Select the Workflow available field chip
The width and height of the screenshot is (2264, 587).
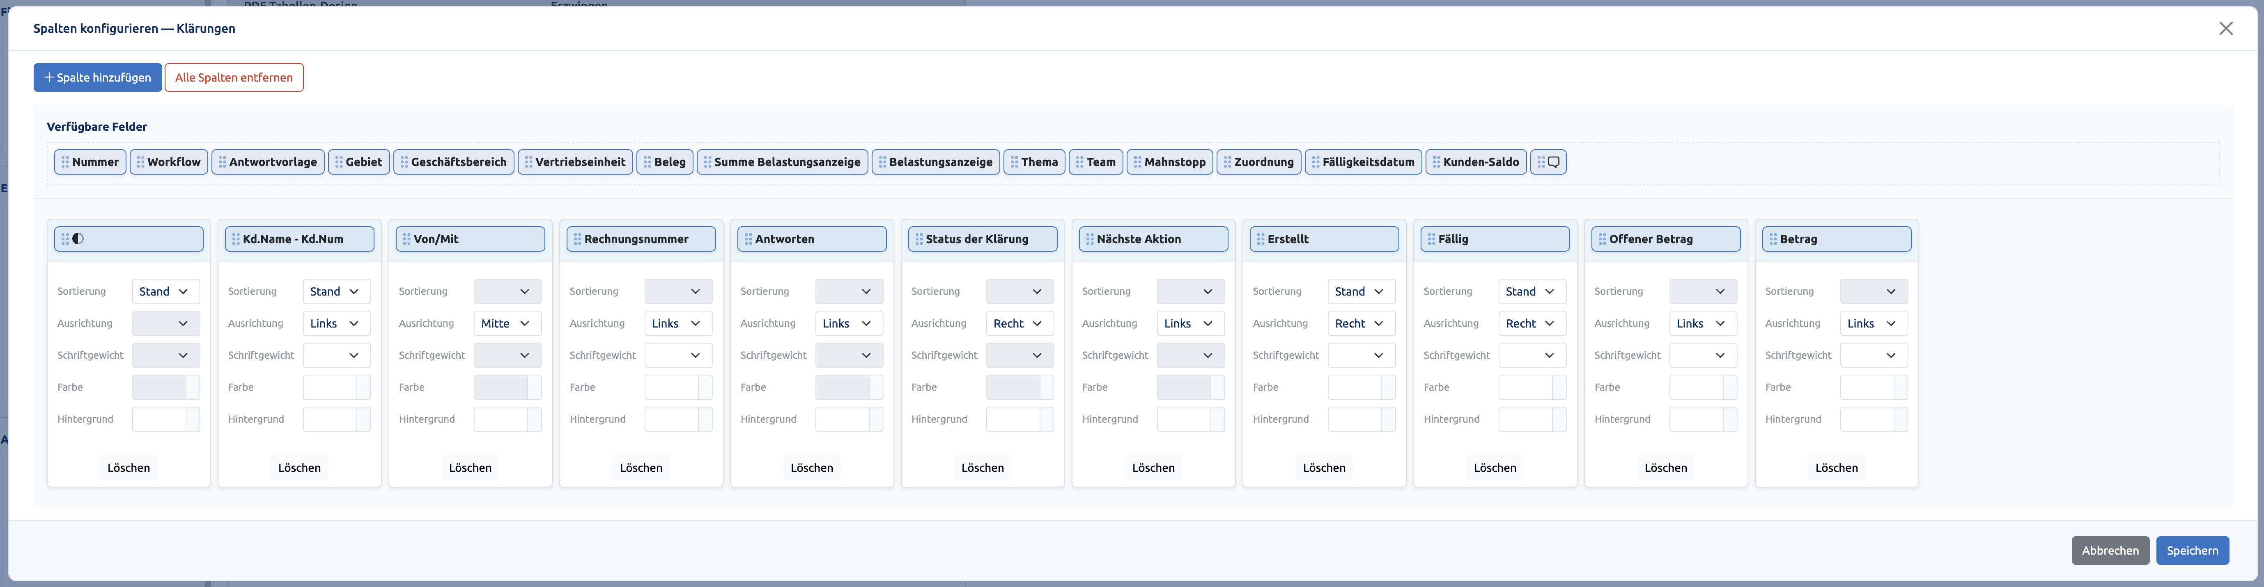[x=169, y=162]
